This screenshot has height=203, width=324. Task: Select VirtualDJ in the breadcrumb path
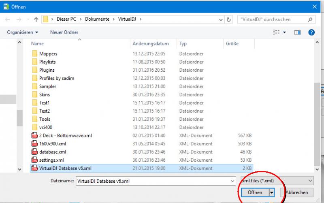127,19
